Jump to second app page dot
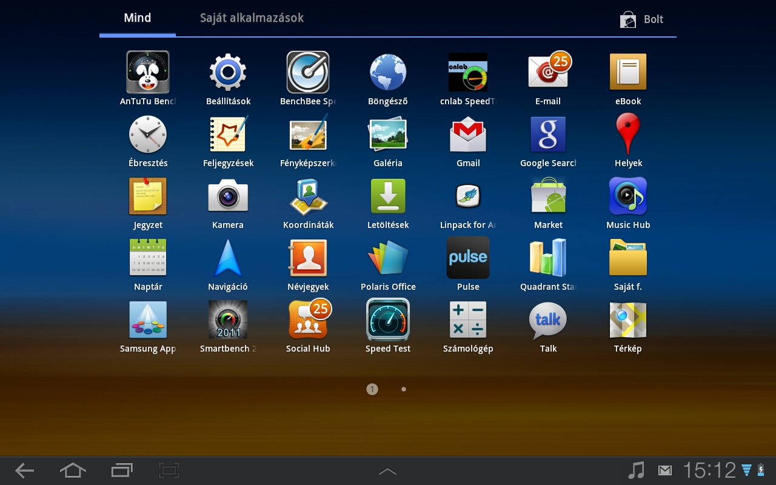 coord(404,389)
